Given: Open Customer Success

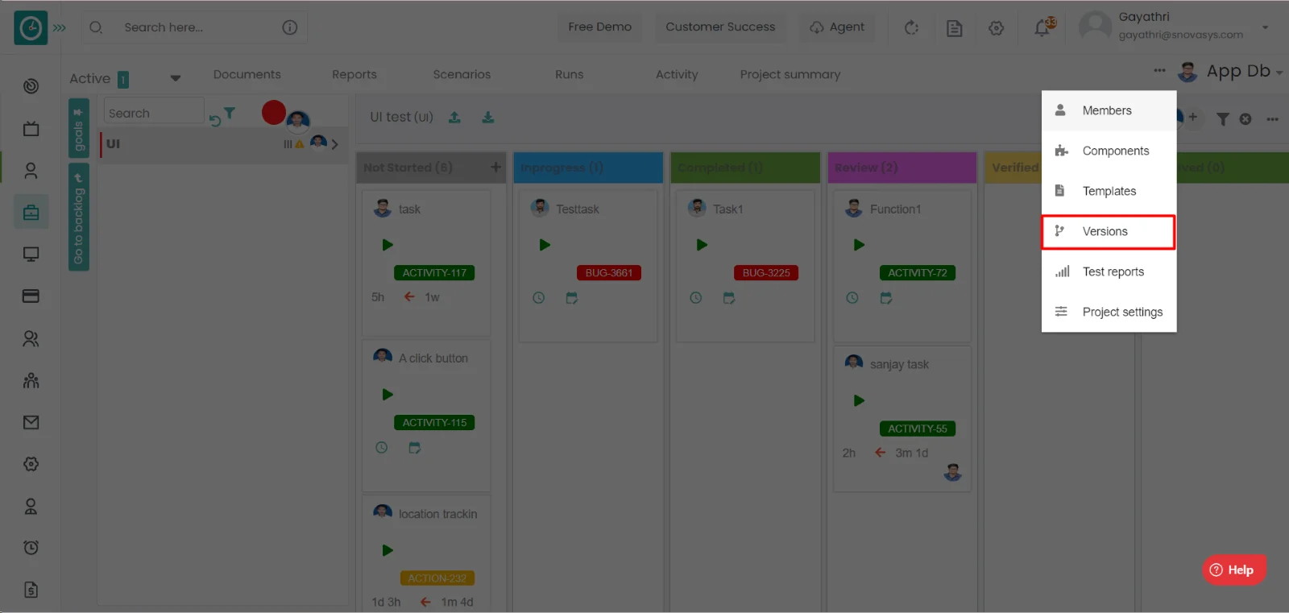Looking at the screenshot, I should (x=720, y=27).
